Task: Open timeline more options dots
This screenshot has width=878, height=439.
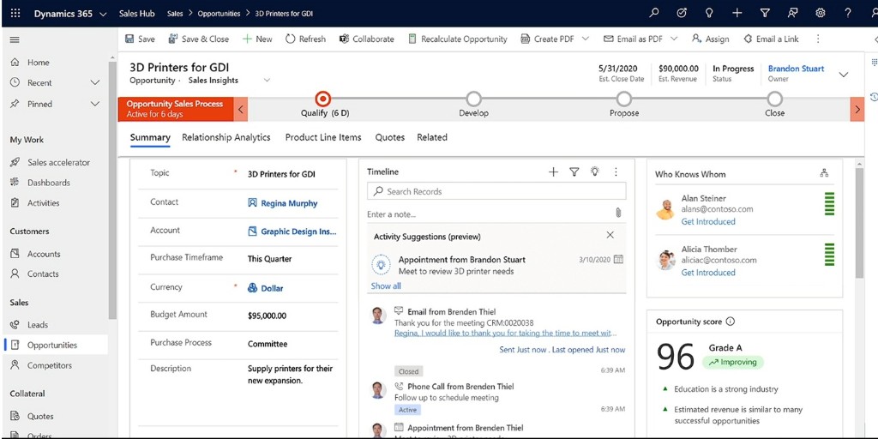Action: pos(616,171)
